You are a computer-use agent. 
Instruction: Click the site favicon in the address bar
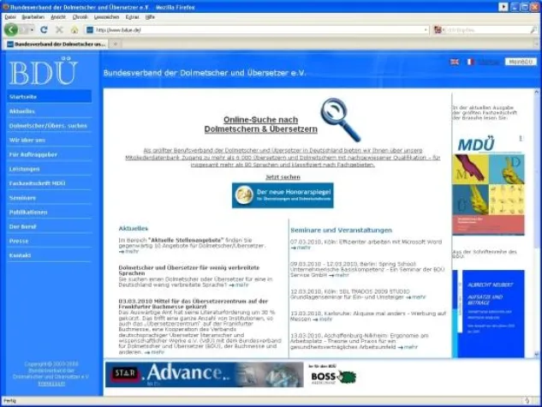pyautogui.click(x=90, y=30)
